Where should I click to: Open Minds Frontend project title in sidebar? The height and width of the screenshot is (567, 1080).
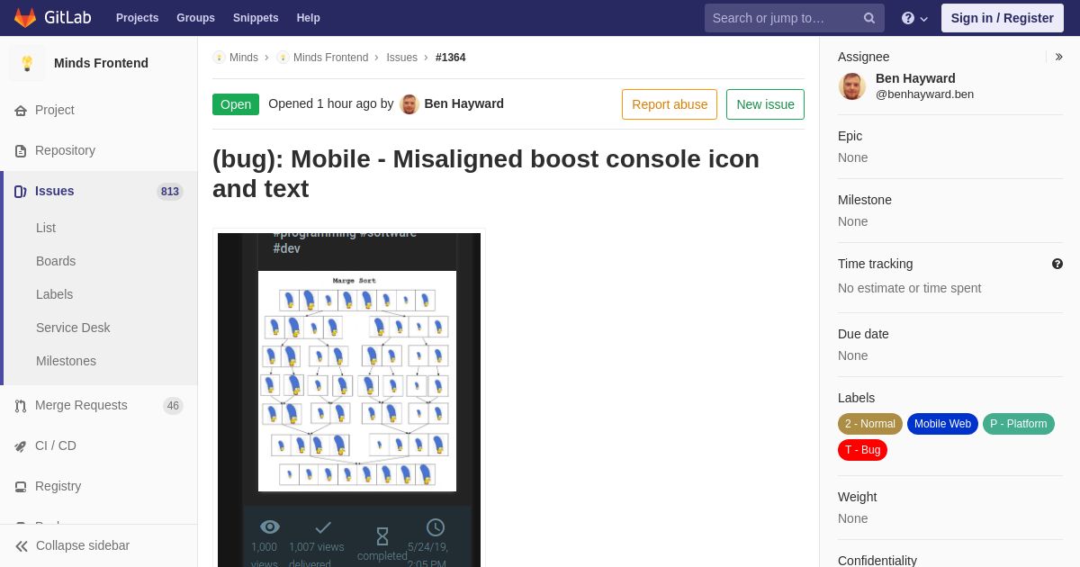pos(101,63)
